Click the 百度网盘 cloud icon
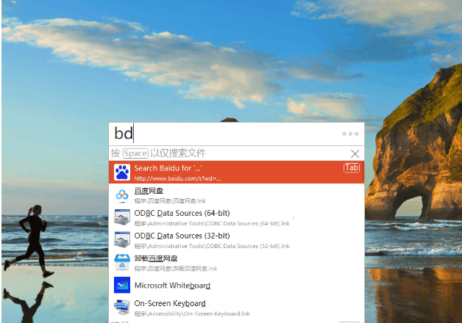Screen dimensions: 462x323 tap(122, 195)
